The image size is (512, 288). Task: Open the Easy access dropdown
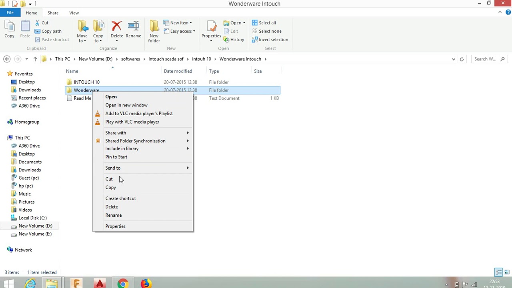179,31
